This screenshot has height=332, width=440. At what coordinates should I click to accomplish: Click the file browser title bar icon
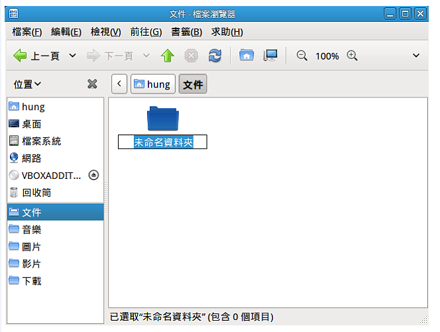[13, 13]
